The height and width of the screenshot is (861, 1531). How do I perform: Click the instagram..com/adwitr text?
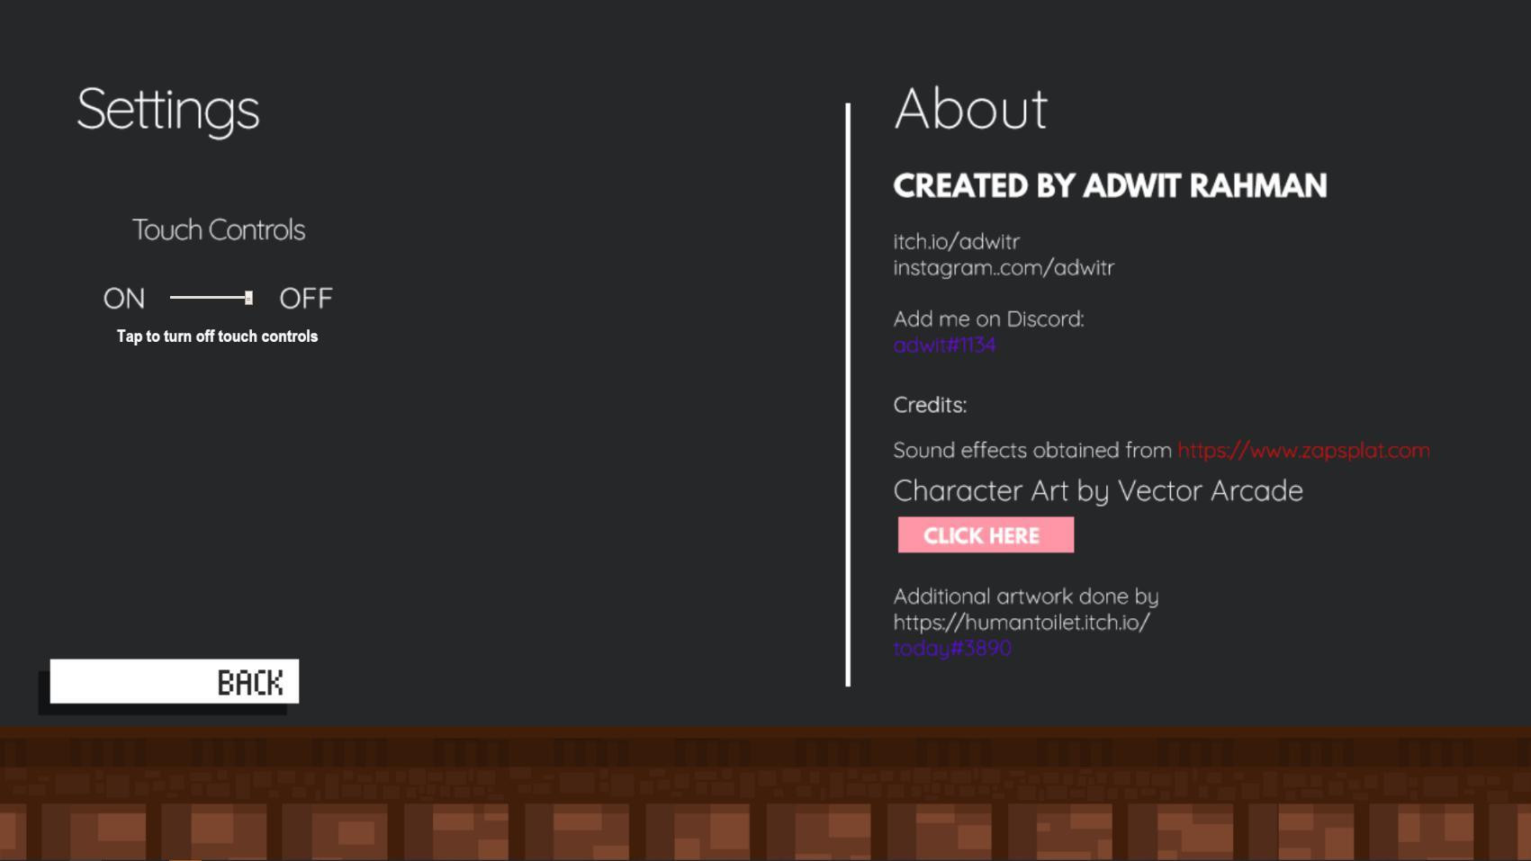(1004, 267)
